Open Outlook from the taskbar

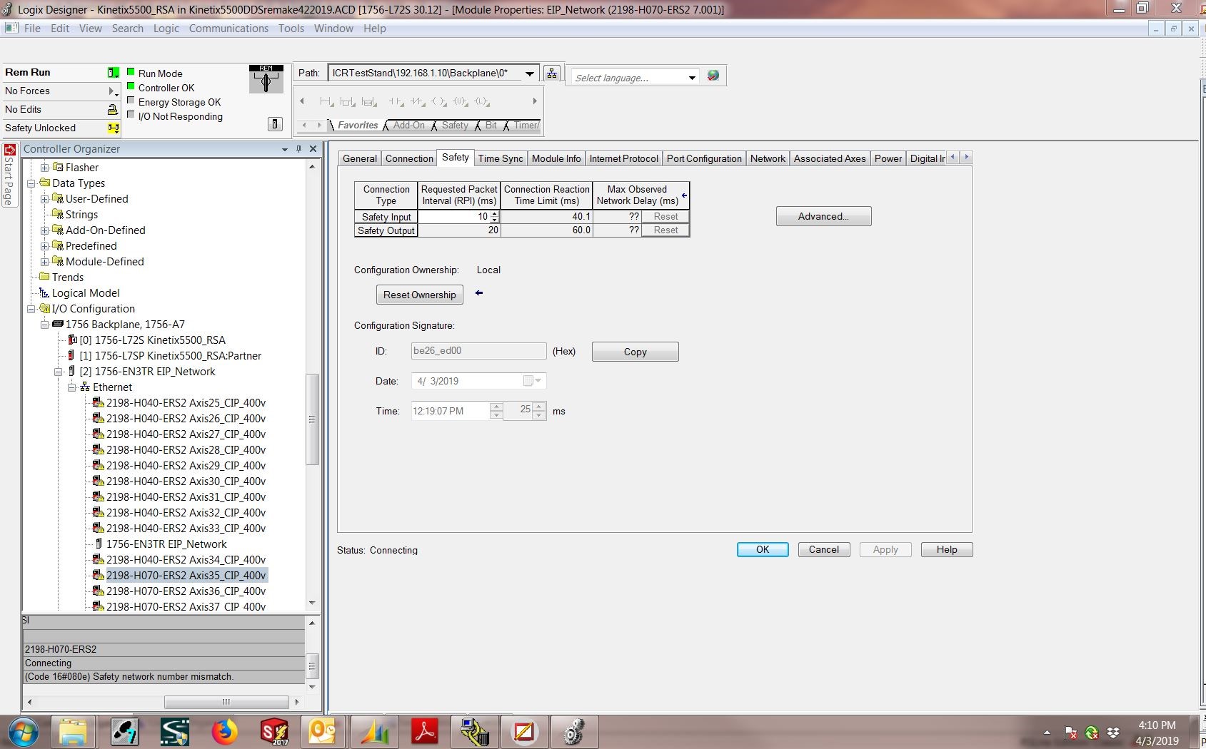323,732
